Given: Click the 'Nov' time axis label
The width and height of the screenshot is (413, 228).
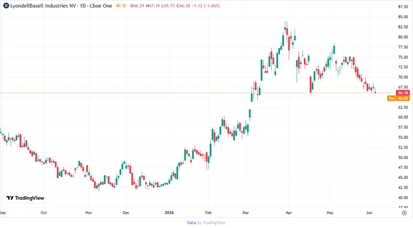Looking at the screenshot, I should pos(89,213).
